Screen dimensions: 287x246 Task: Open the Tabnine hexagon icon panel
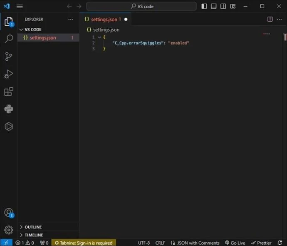click(x=9, y=127)
